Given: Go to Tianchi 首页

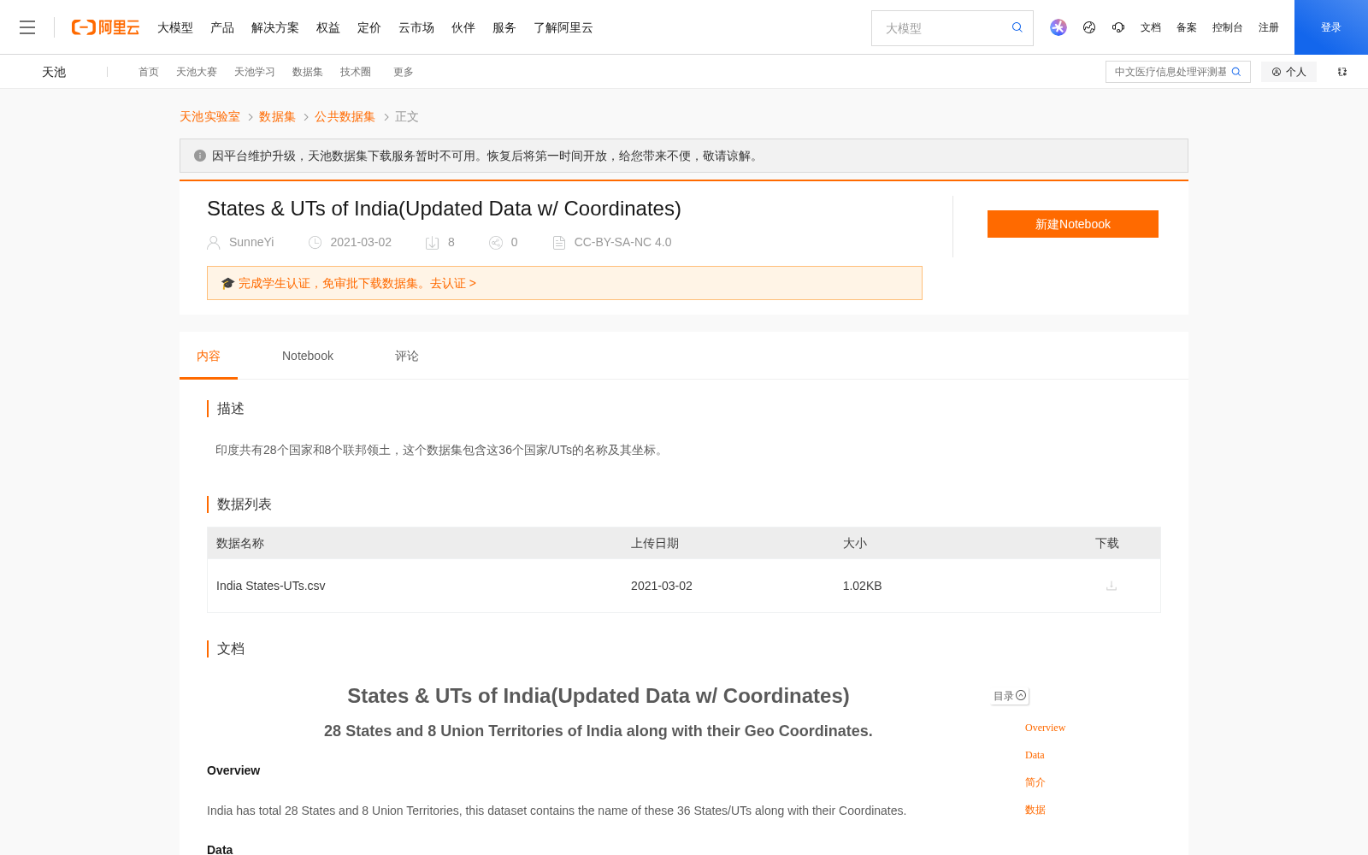Looking at the screenshot, I should [x=149, y=72].
